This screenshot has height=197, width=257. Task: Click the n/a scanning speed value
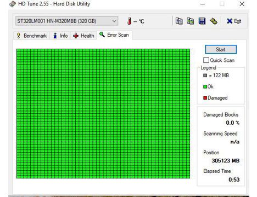[235, 142]
